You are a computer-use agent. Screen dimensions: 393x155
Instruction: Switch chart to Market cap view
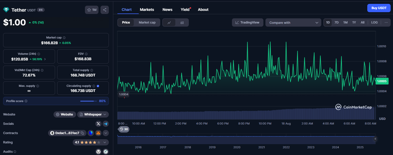(x=147, y=22)
